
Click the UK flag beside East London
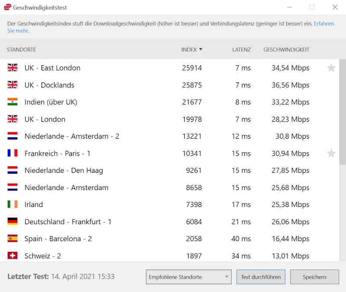(x=13, y=68)
